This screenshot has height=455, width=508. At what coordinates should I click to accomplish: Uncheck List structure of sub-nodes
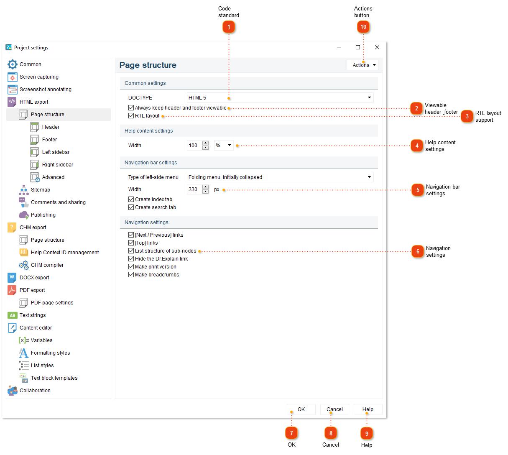[x=131, y=251]
